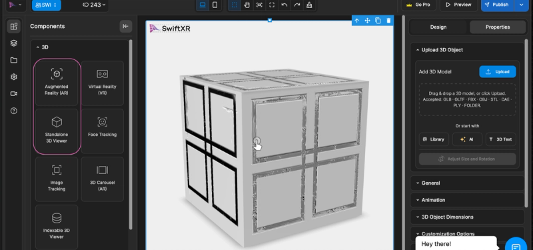The height and width of the screenshot is (250, 533).
Task: Click the Preview button
Action: (458, 5)
